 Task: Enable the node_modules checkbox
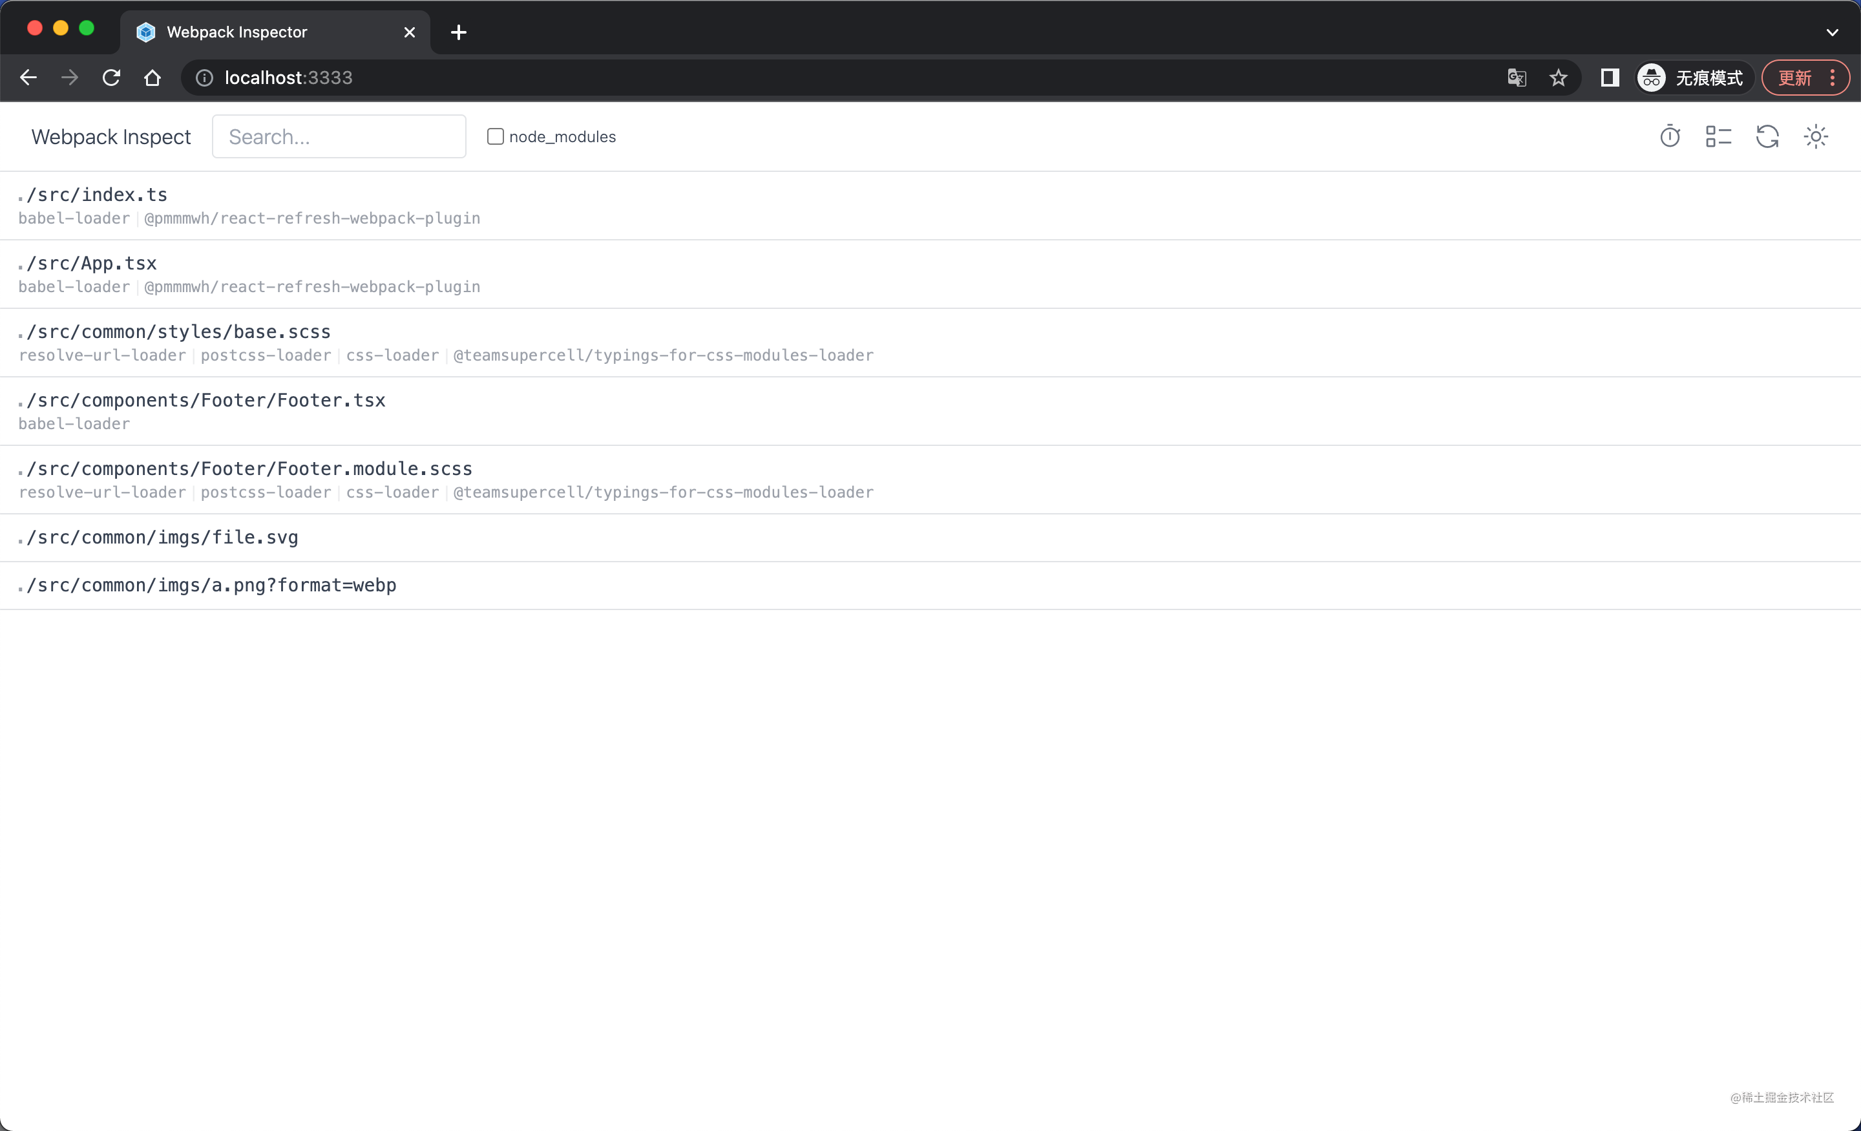(x=496, y=137)
